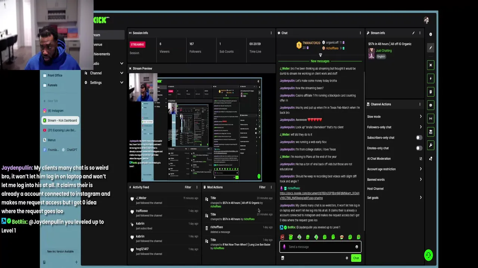Viewport: 478px width, 268px height.
Task: Click the leaderboard collapse arrow under TMANATOR20
Action: pyautogui.click(x=320, y=55)
